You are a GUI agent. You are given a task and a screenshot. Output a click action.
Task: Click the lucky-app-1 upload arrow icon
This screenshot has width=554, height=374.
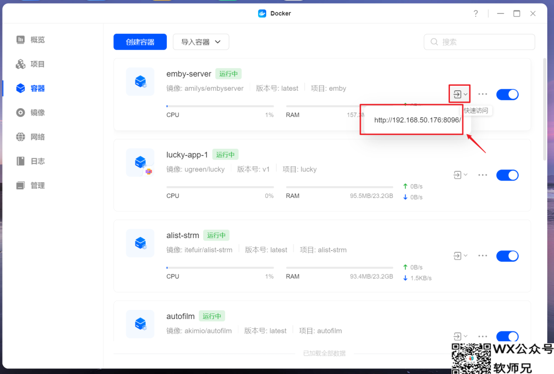[405, 186]
